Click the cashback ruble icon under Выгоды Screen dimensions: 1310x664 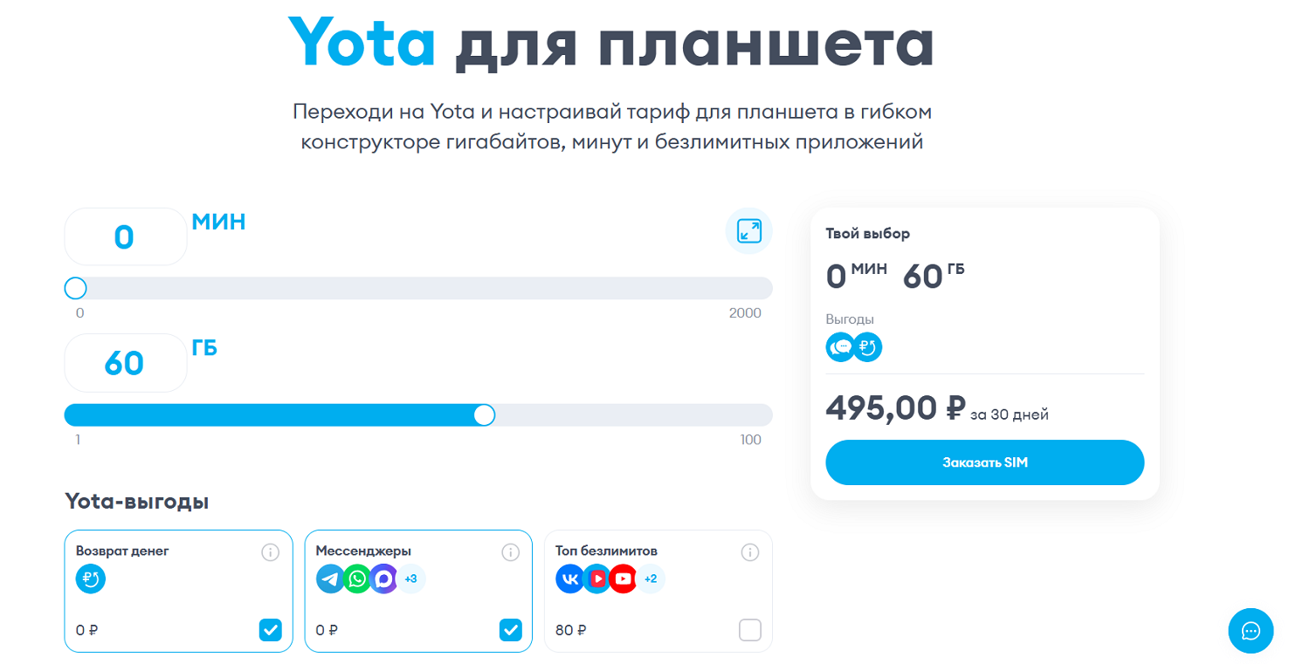tap(867, 346)
